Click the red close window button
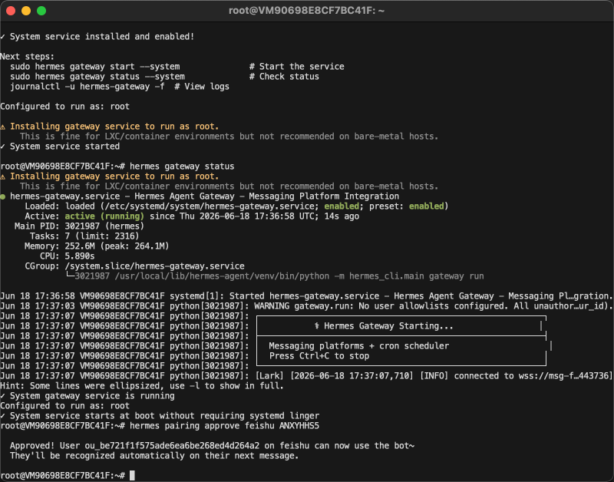The image size is (614, 482). coord(11,11)
